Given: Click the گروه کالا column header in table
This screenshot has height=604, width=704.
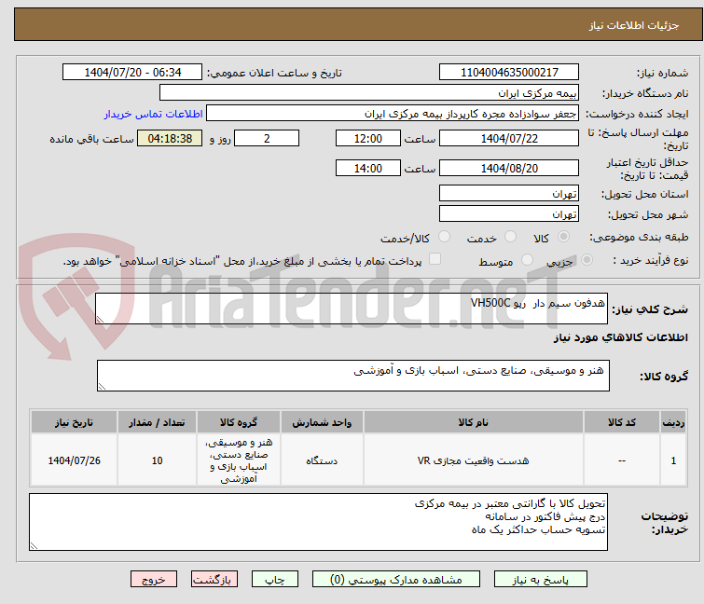Looking at the screenshot, I should (239, 422).
